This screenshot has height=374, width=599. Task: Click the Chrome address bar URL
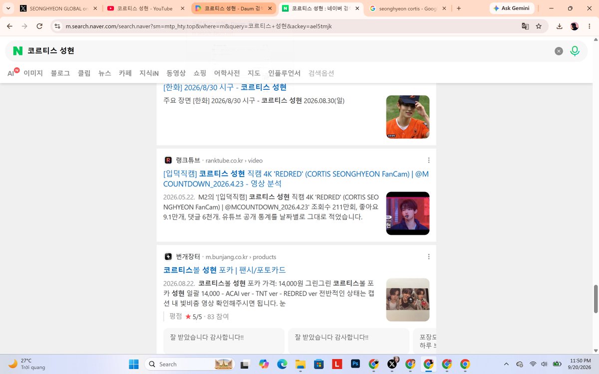[x=199, y=26]
